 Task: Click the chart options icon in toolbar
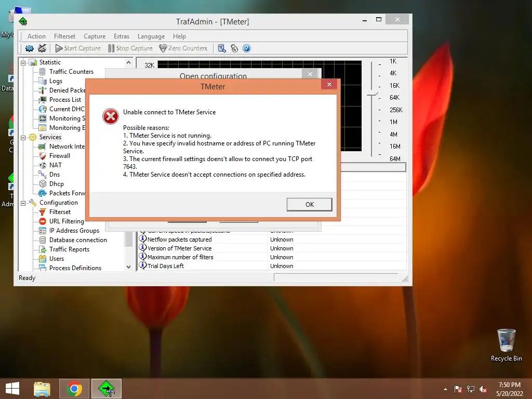(222, 48)
